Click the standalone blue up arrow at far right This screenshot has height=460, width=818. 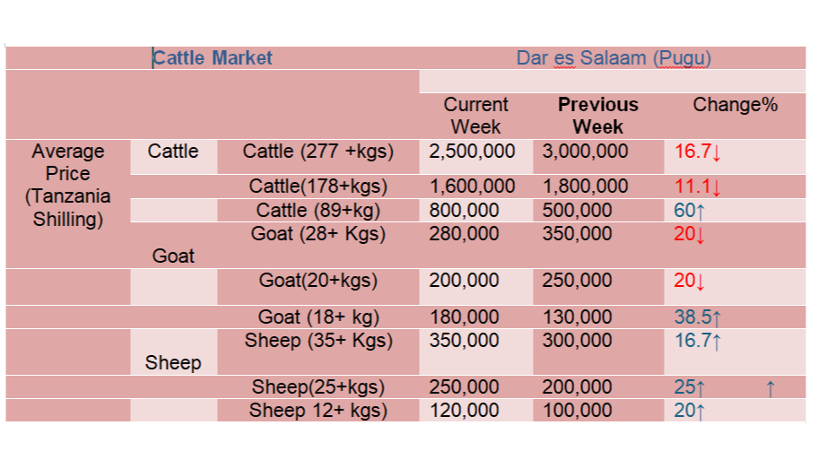[x=770, y=388]
